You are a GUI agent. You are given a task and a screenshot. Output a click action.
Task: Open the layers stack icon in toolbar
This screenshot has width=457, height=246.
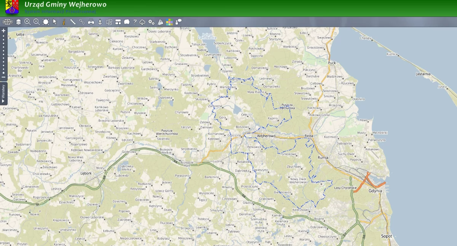(18, 22)
